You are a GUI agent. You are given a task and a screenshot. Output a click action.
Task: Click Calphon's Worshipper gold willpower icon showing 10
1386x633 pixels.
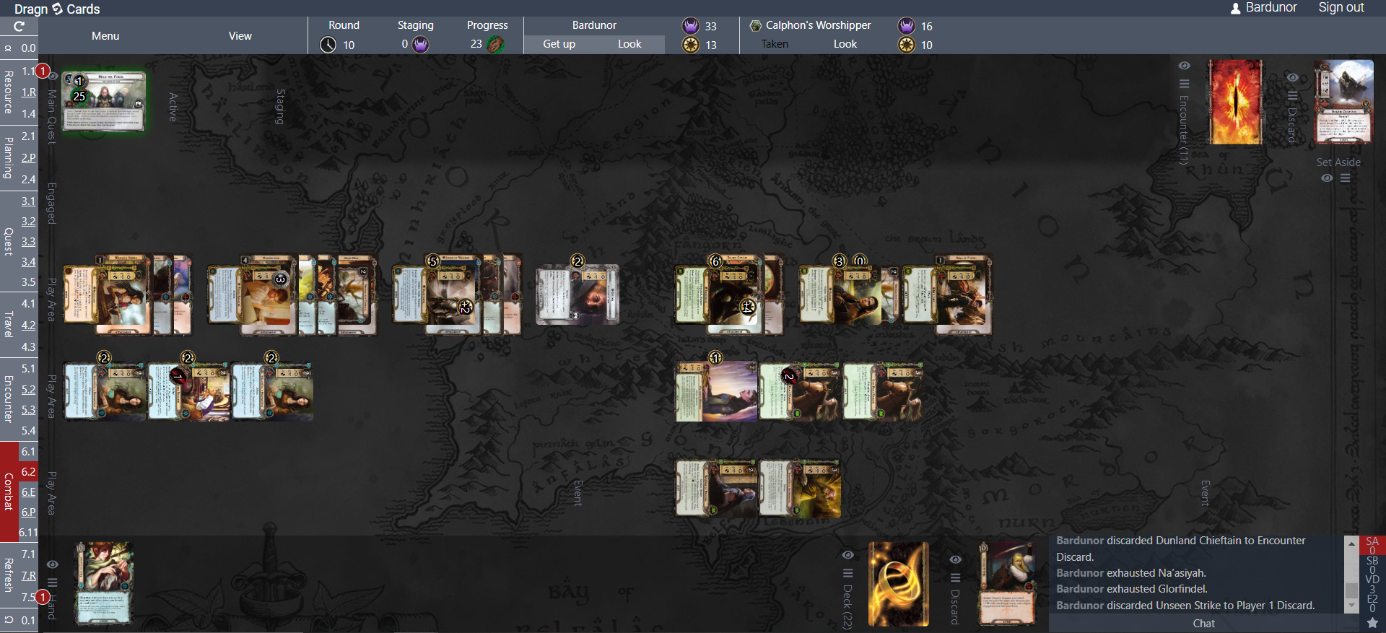coord(907,45)
